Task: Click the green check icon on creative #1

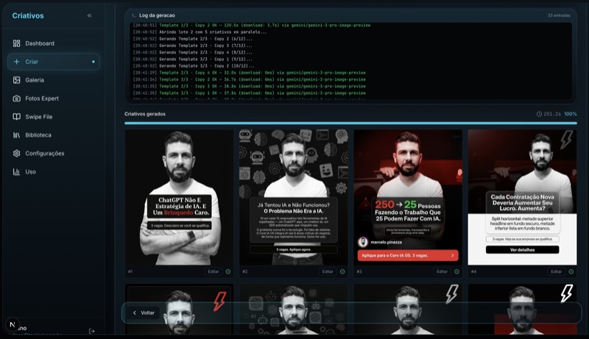Action: click(x=228, y=271)
